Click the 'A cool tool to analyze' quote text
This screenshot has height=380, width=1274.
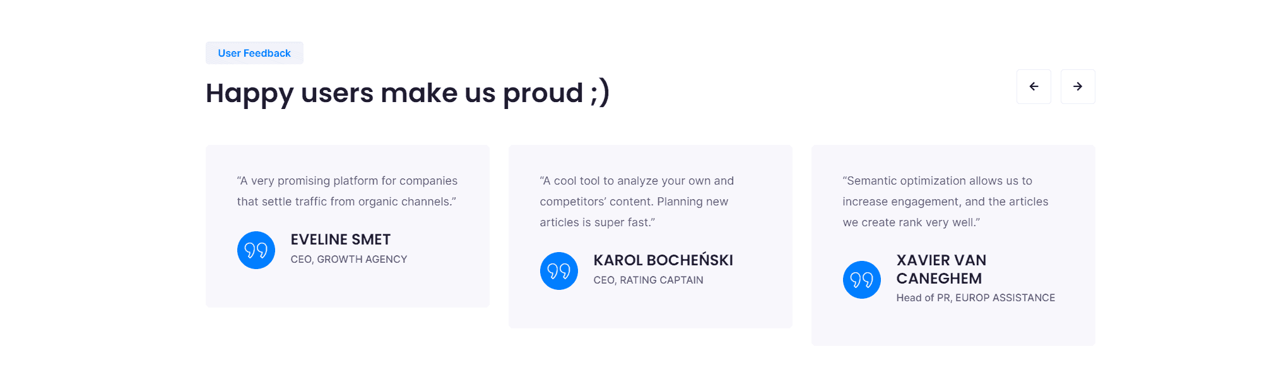637,181
